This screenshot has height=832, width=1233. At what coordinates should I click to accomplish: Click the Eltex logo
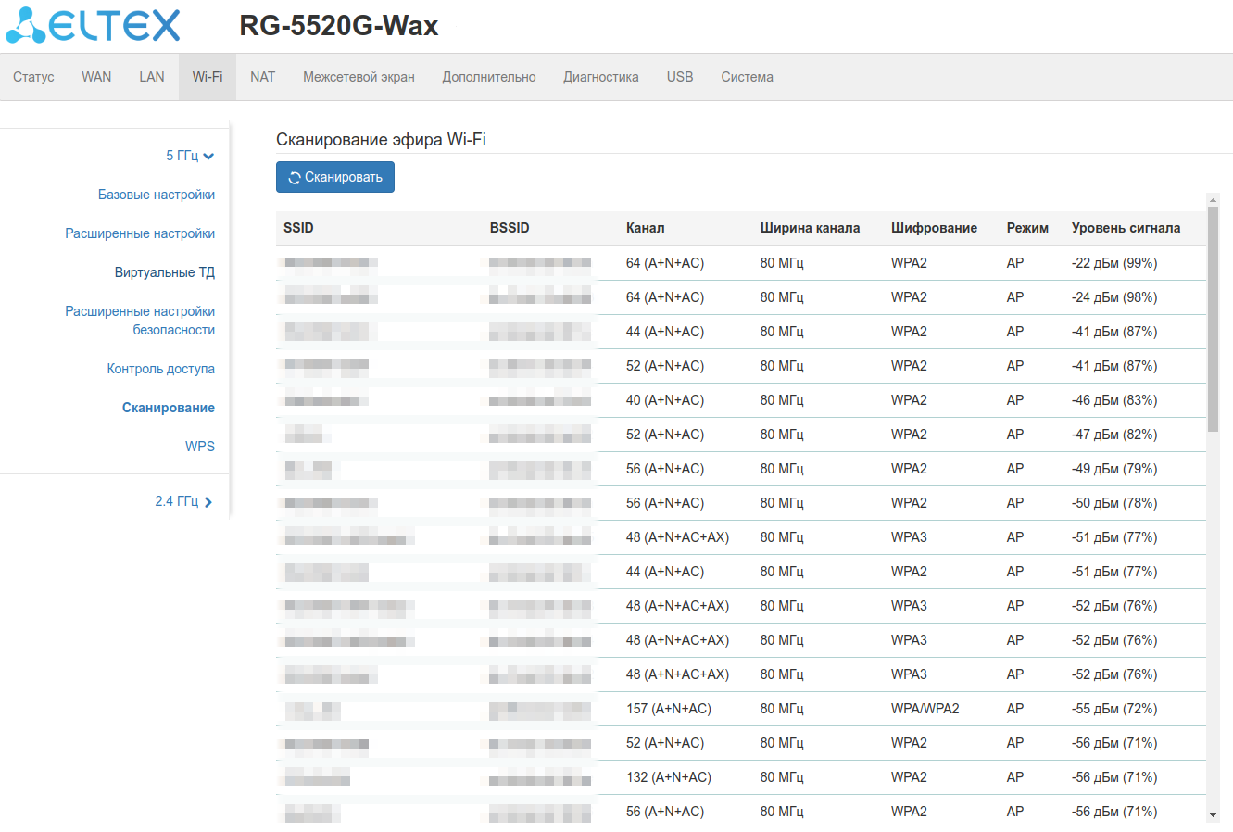click(94, 26)
